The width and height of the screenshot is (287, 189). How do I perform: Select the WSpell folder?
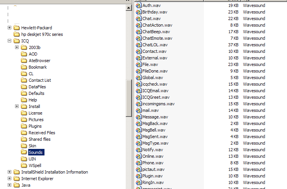35,165
